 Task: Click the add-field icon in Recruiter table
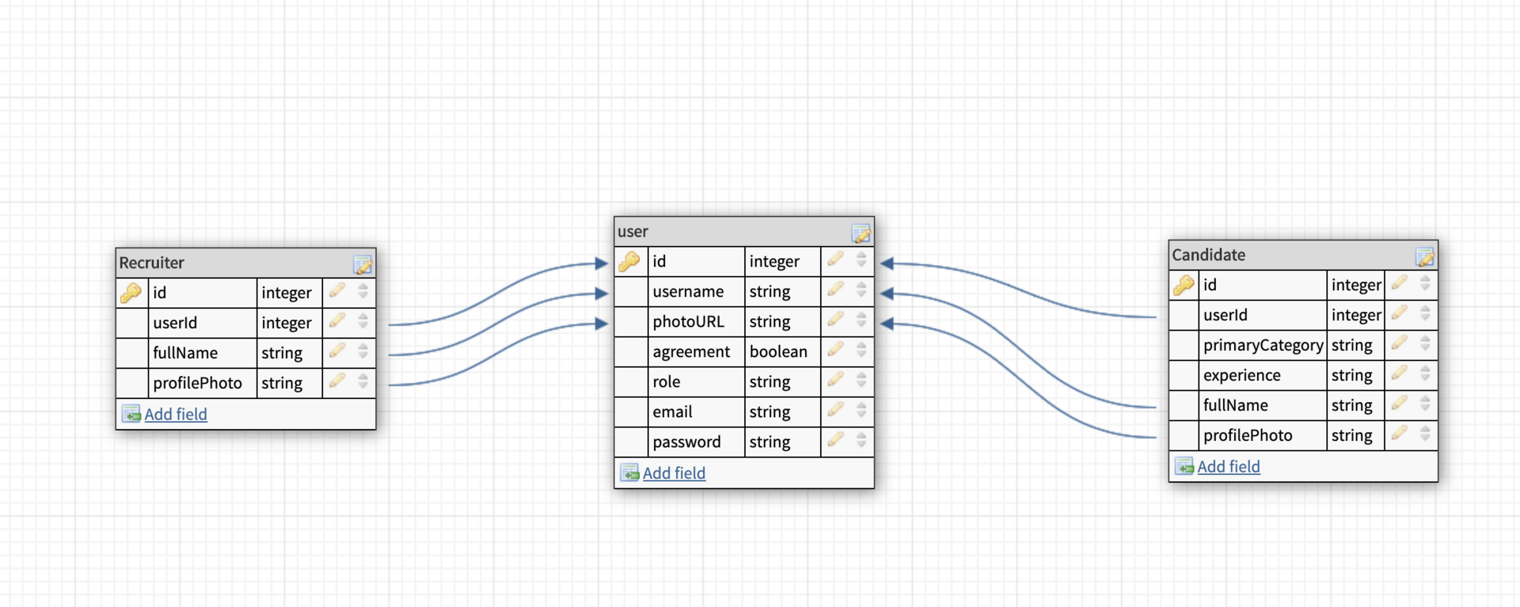pyautogui.click(x=131, y=414)
